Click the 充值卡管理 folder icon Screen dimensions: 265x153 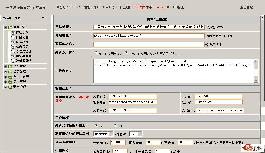(10, 77)
